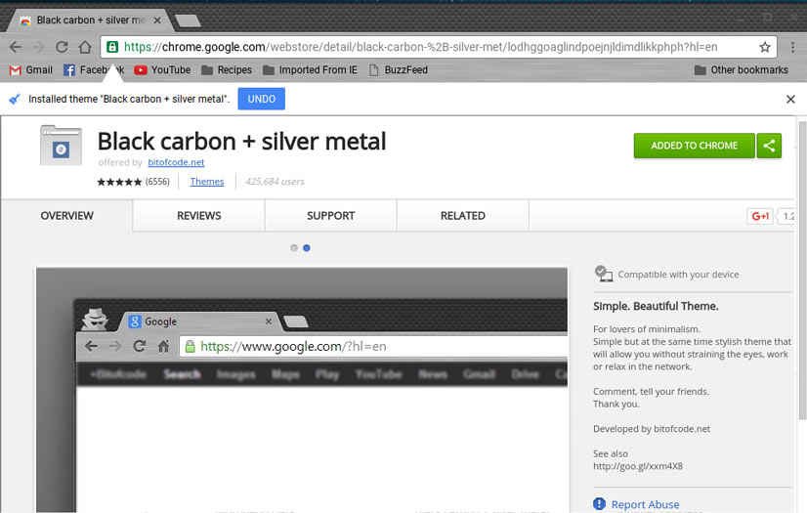807x513 pixels.
Task: Click the theme's folder icon image
Action: pos(61,145)
